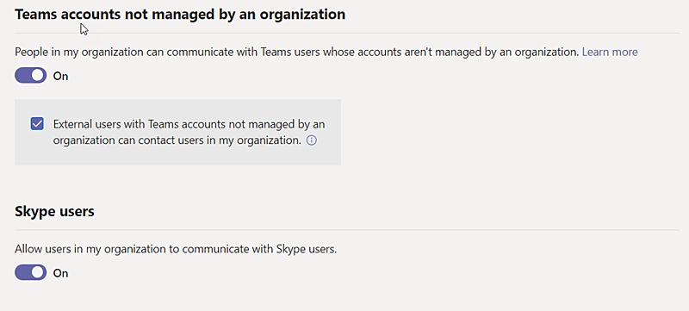This screenshot has width=689, height=311.
Task: Click the checkmark inside the purple checkbox
Action: point(37,123)
